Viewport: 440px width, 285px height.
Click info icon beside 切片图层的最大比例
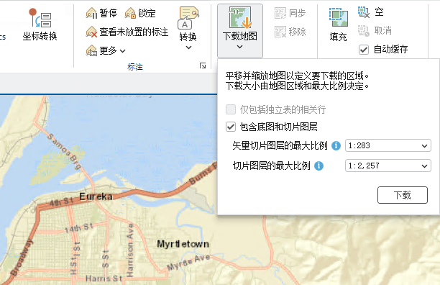tap(318, 166)
